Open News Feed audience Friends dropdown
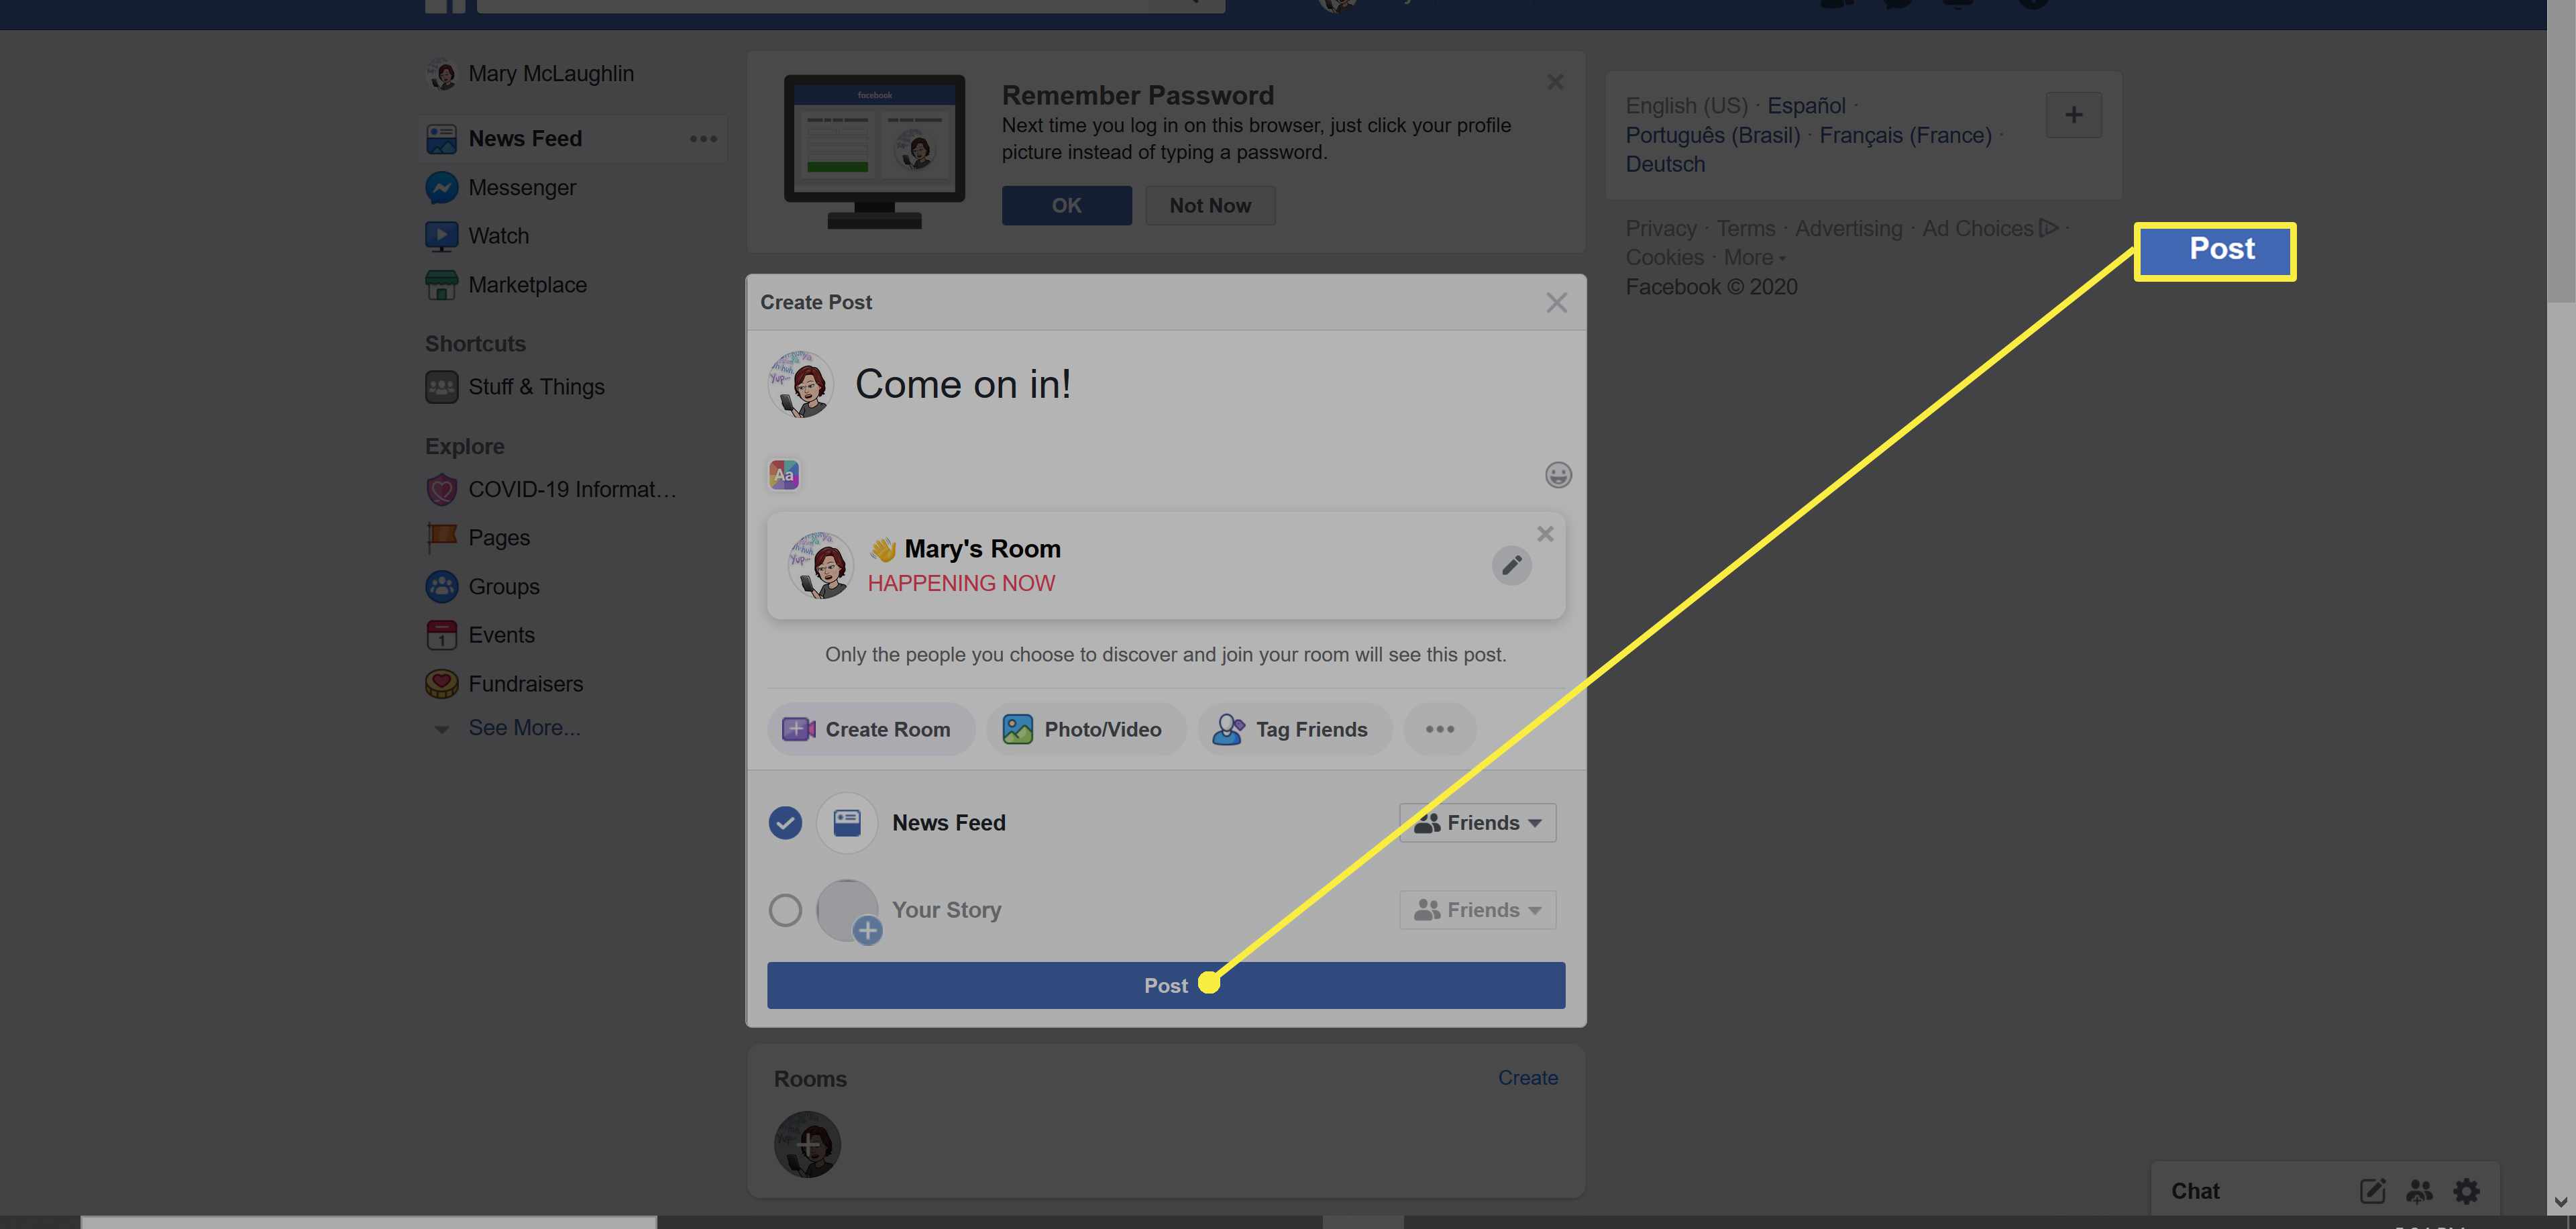2576x1229 pixels. pyautogui.click(x=1477, y=823)
